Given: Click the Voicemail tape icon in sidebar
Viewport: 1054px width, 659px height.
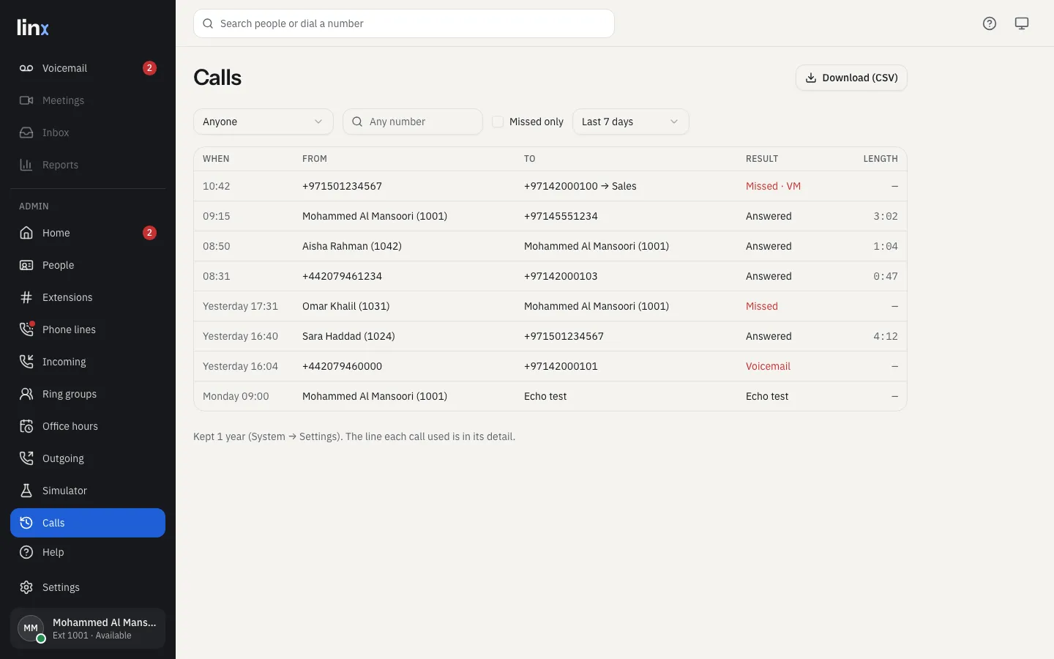Looking at the screenshot, I should (26, 68).
